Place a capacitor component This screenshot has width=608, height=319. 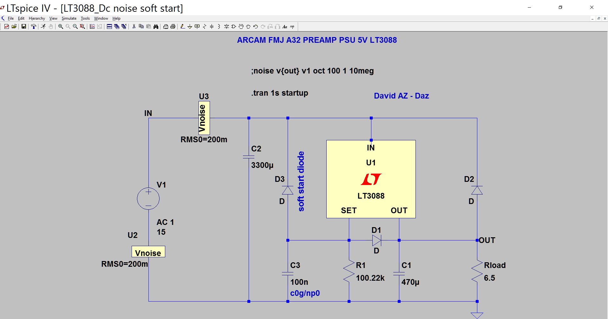212,27
